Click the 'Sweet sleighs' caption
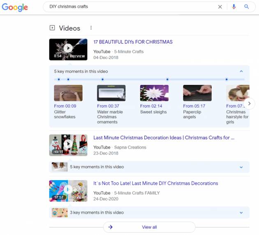The image size is (259, 235). point(153,112)
